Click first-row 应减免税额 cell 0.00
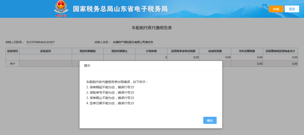 215,58
